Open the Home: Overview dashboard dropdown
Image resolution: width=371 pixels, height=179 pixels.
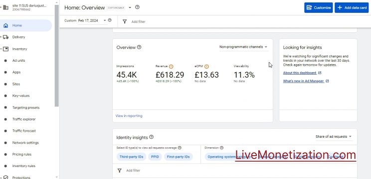tap(130, 7)
